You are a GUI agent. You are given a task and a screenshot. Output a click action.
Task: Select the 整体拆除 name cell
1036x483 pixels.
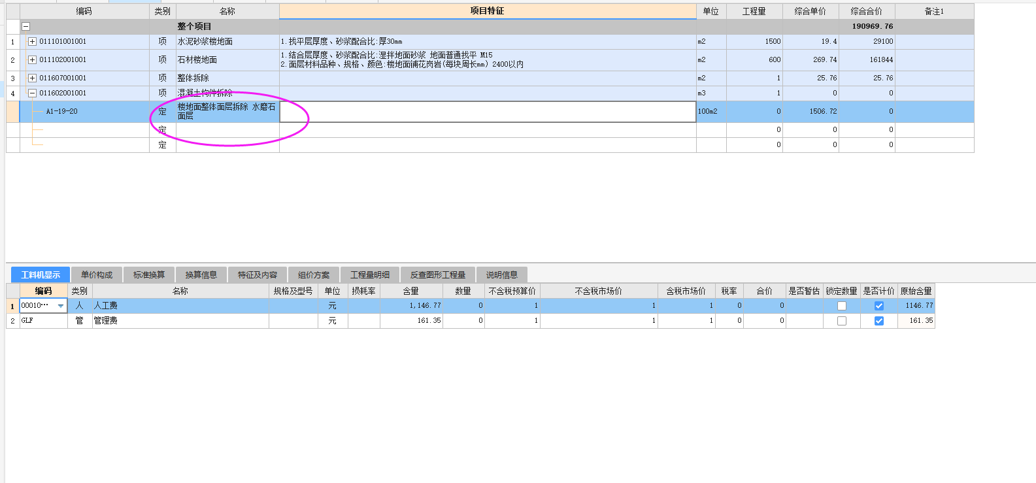[x=227, y=78]
